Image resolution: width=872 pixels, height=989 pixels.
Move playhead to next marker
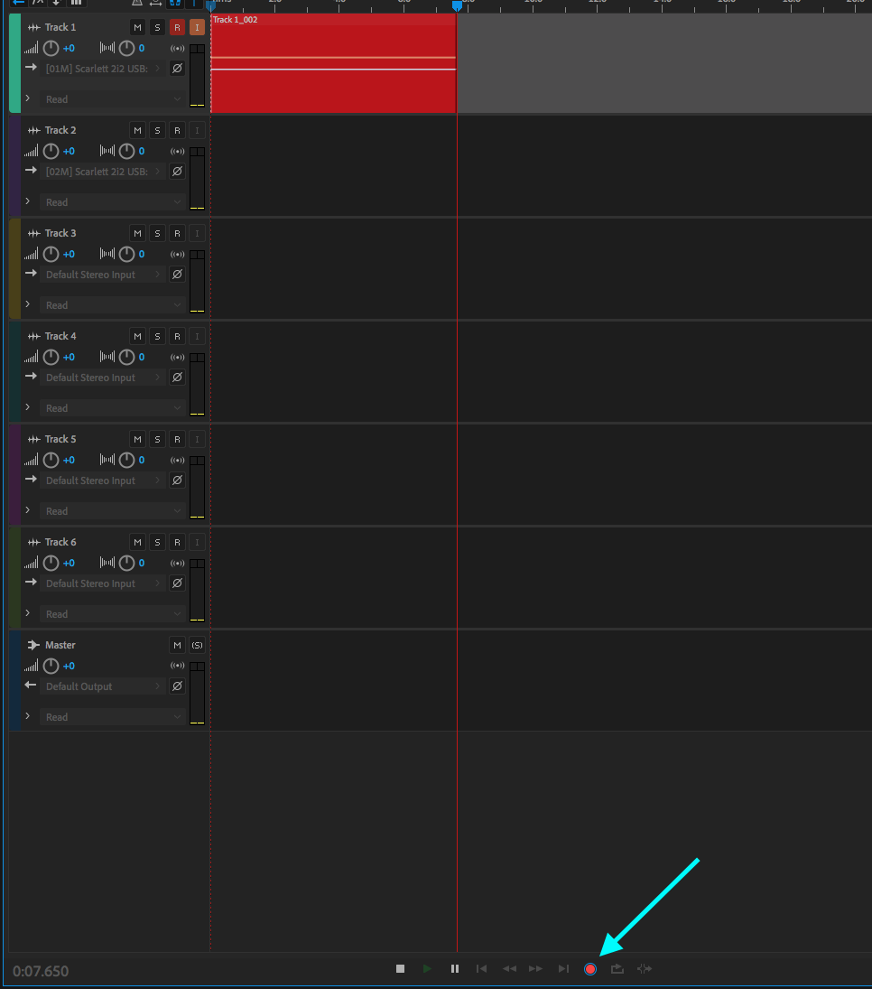563,969
